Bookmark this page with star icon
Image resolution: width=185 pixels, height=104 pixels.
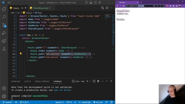(164, 6)
